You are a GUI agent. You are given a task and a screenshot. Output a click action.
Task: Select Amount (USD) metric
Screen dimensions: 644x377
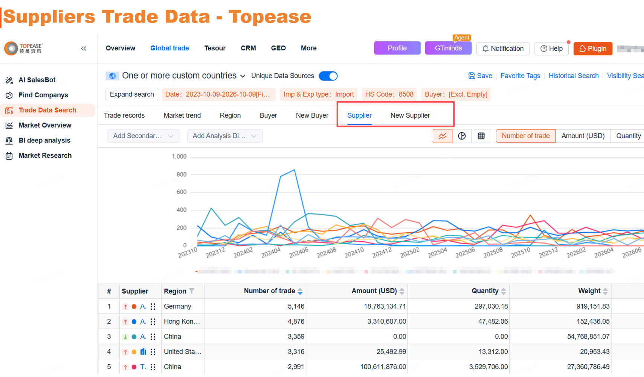(583, 136)
